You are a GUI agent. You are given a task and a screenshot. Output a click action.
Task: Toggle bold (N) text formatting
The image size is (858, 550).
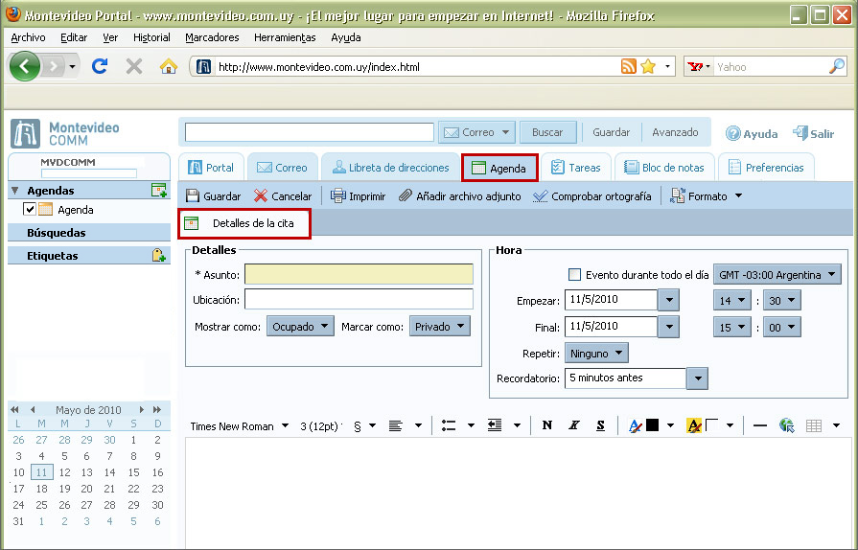click(547, 426)
